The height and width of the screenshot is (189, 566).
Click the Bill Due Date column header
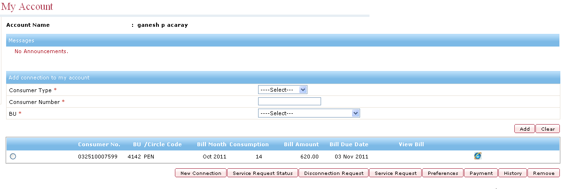pos(349,144)
